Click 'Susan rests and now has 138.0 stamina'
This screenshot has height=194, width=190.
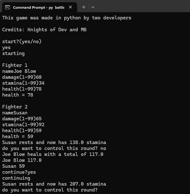click(x=54, y=142)
